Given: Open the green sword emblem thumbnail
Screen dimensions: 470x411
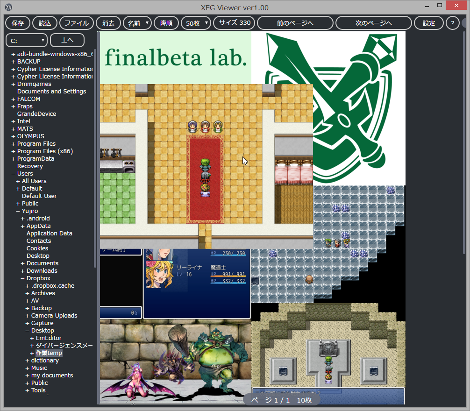Looking at the screenshot, I should (x=360, y=108).
